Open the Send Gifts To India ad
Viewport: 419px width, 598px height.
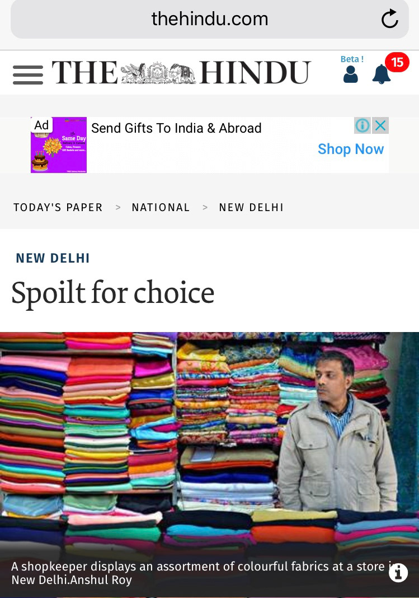176,128
